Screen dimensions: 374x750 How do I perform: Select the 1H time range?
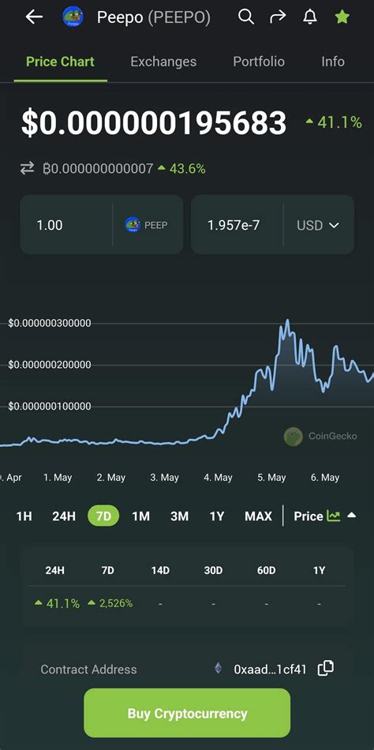[x=24, y=516]
